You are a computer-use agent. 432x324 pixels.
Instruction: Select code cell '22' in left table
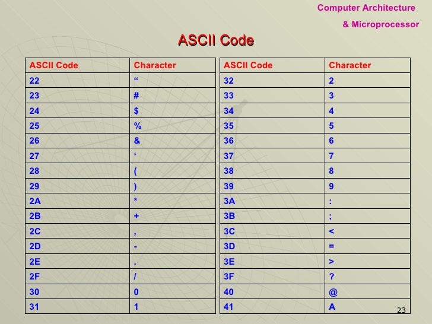click(77, 80)
